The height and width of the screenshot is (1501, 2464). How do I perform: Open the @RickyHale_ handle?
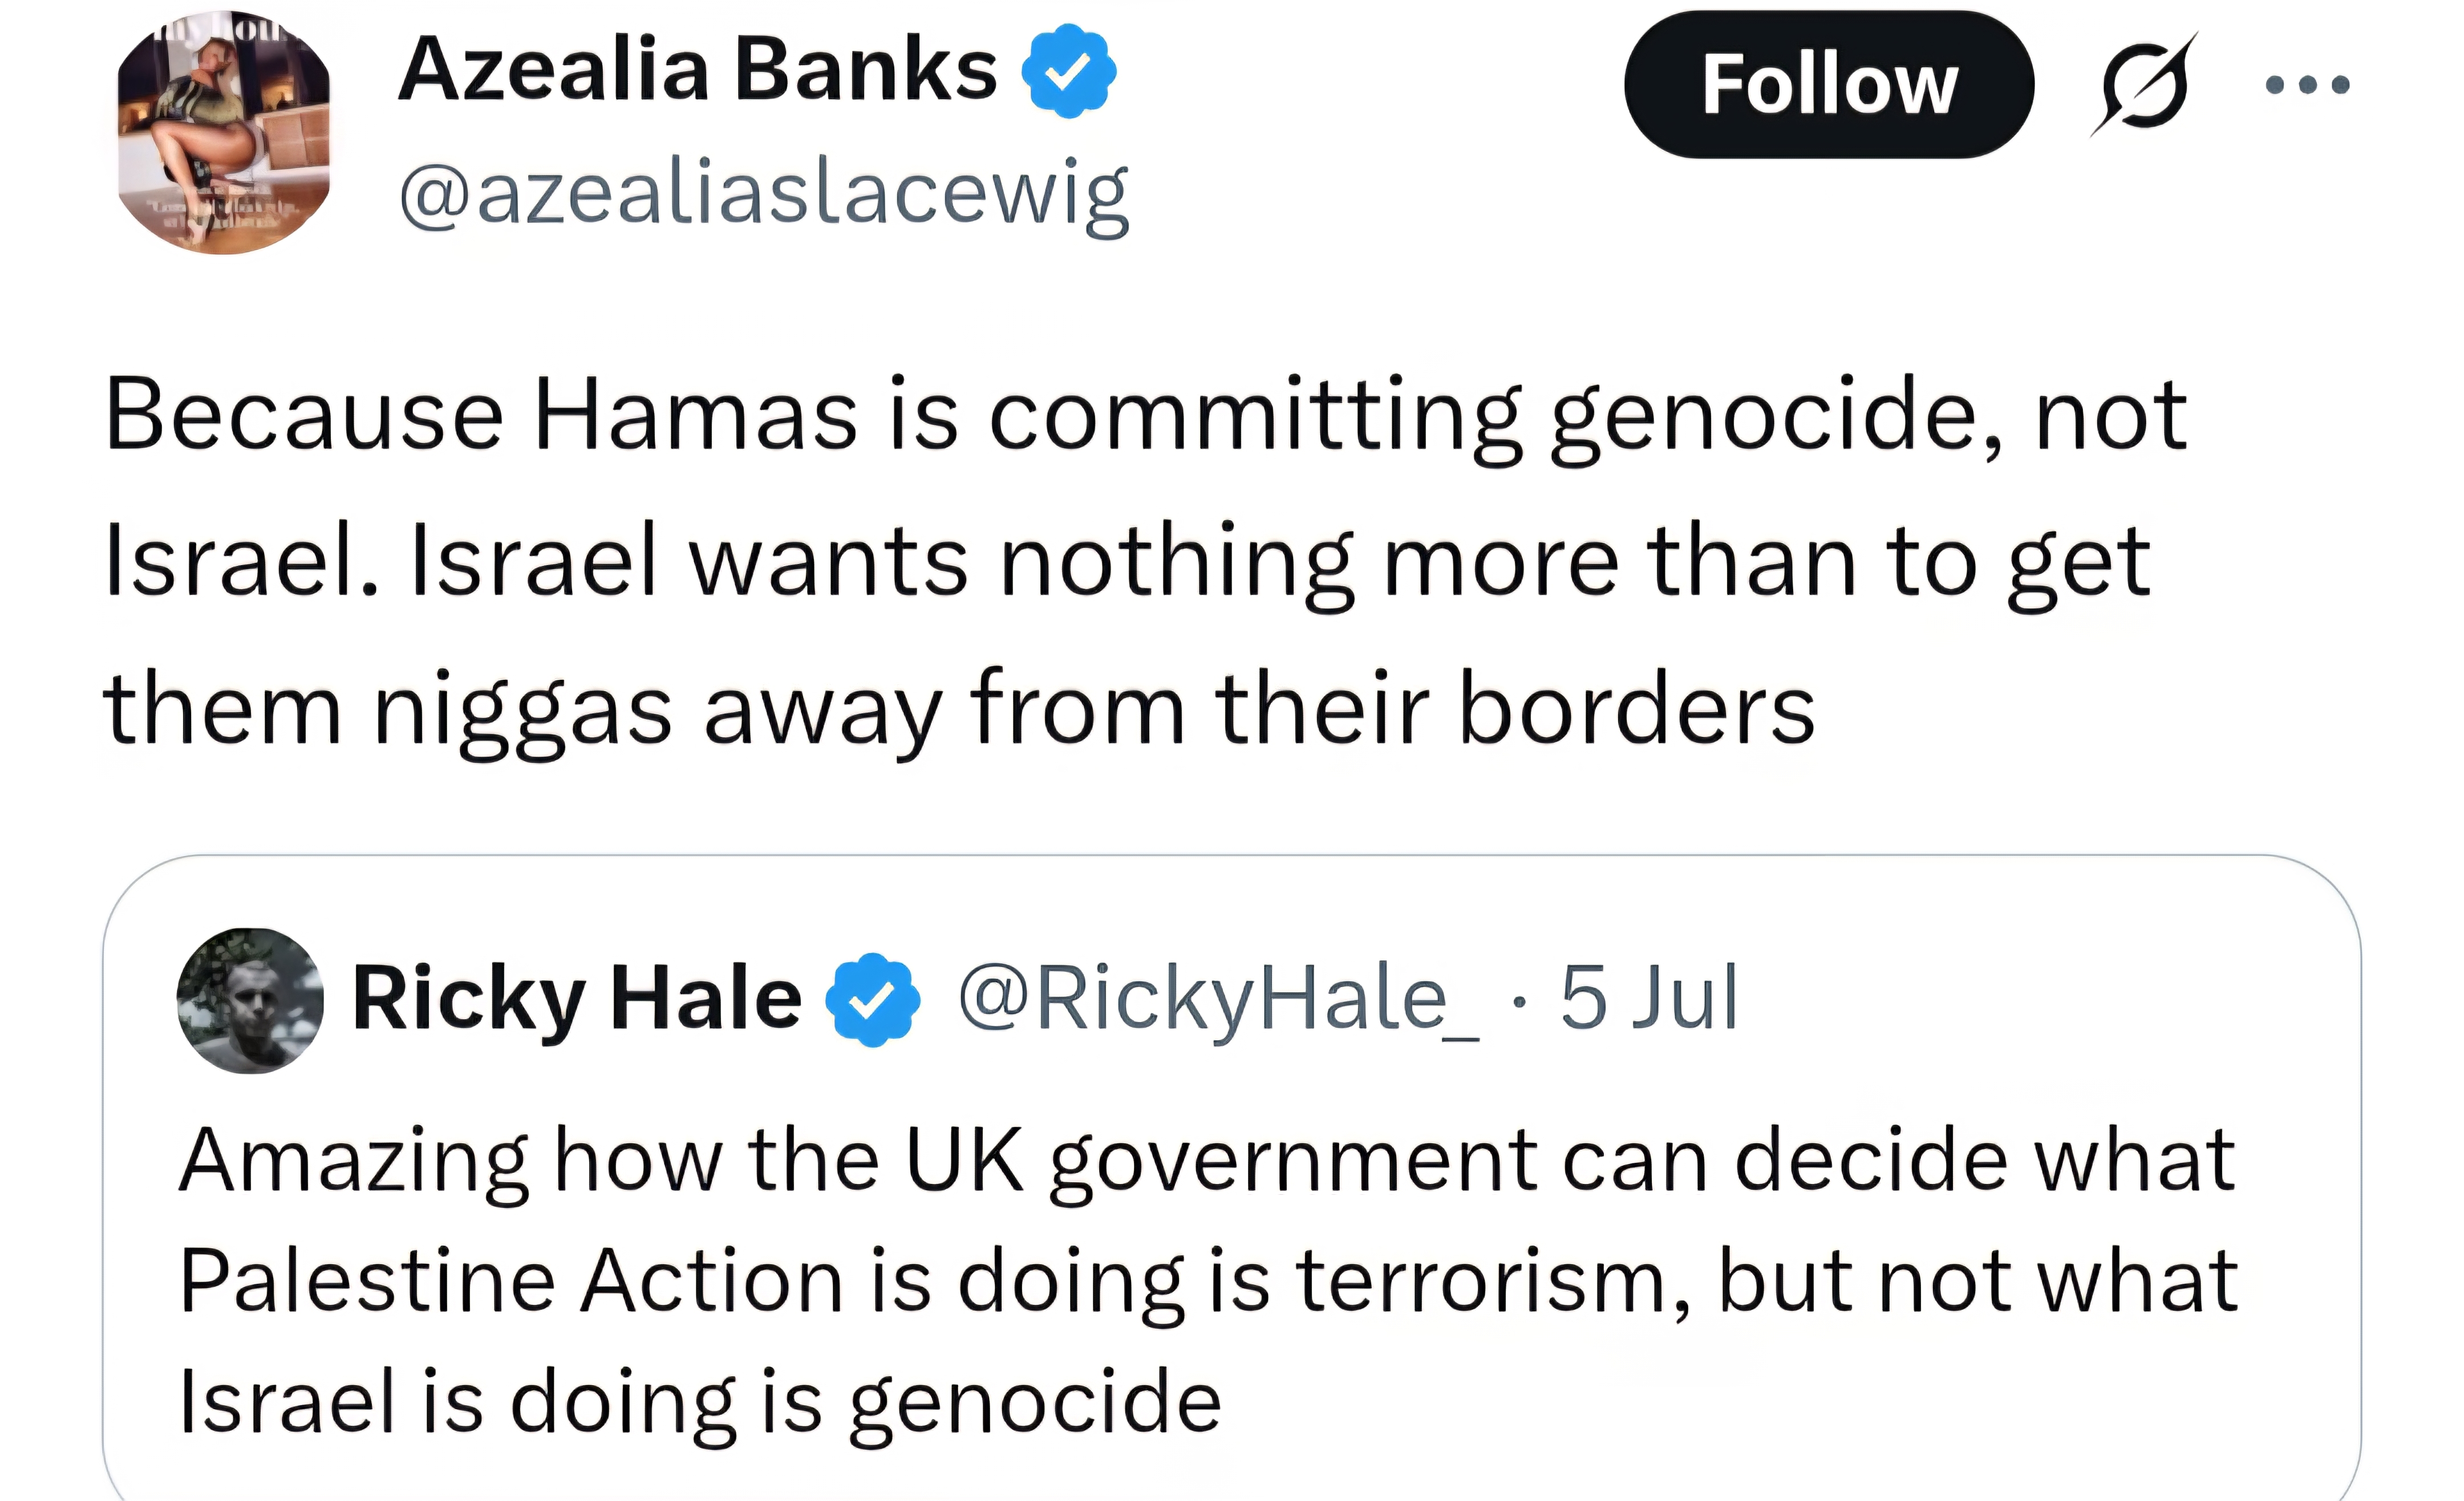(x=1217, y=998)
